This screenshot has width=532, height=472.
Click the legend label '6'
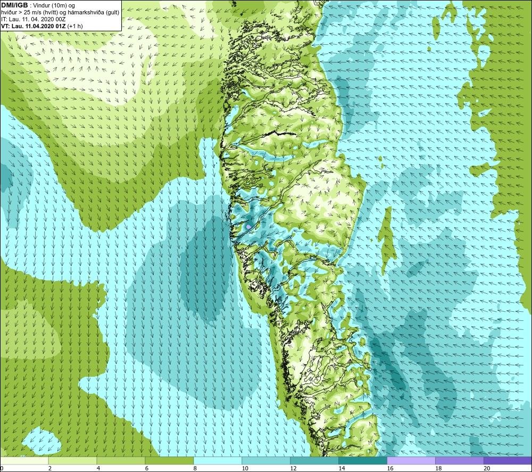point(147,468)
